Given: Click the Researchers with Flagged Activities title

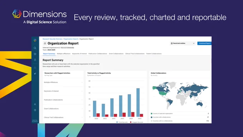Looking at the screenshot, I should pos(57,73).
